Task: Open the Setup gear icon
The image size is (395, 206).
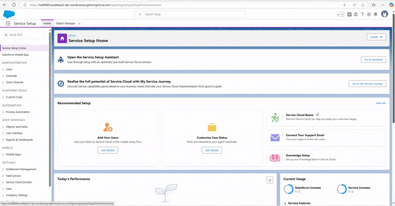Action: point(369,15)
